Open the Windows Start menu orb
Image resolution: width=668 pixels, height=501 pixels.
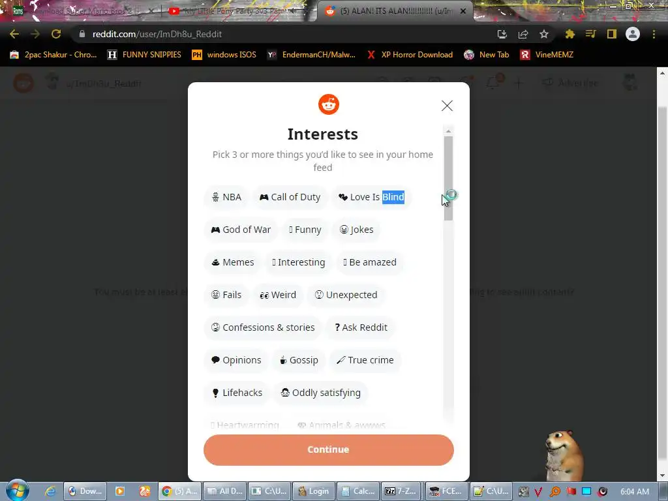coord(18,490)
